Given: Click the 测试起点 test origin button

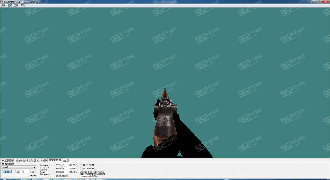Looking at the screenshot, I should point(62,175).
